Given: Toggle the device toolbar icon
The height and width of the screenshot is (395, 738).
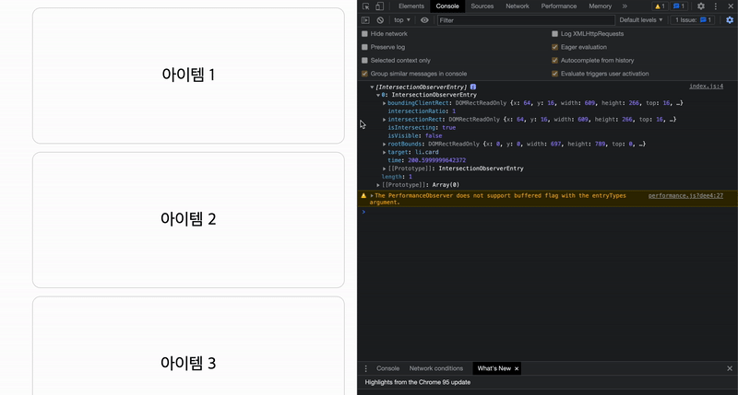Looking at the screenshot, I should 379,6.
